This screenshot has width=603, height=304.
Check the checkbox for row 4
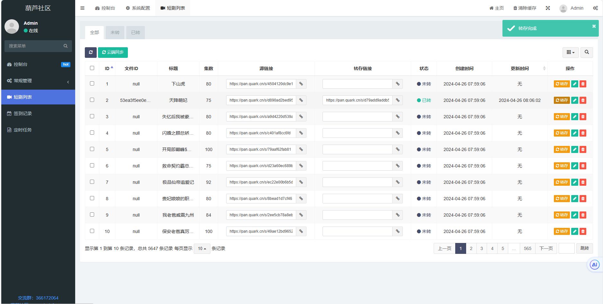pos(92,133)
